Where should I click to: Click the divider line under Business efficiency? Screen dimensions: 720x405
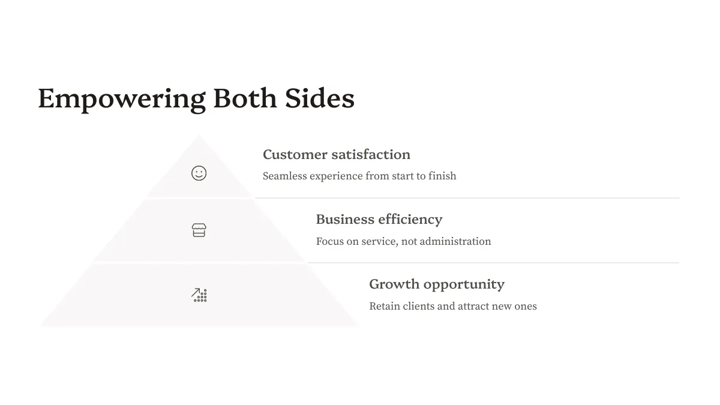tap(493, 263)
